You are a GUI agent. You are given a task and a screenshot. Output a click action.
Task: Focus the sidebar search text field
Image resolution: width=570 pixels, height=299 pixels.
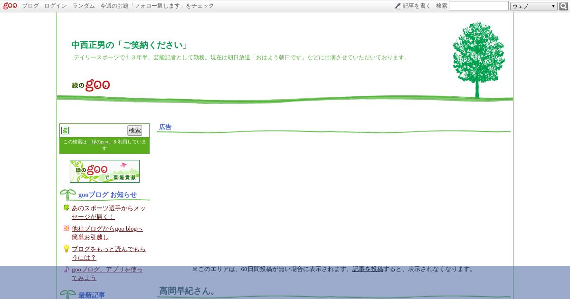tap(98, 131)
